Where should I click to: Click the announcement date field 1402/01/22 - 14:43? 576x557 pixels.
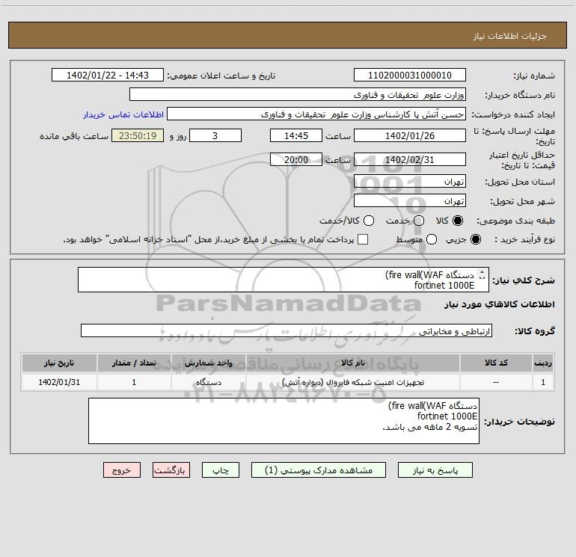coord(108,75)
